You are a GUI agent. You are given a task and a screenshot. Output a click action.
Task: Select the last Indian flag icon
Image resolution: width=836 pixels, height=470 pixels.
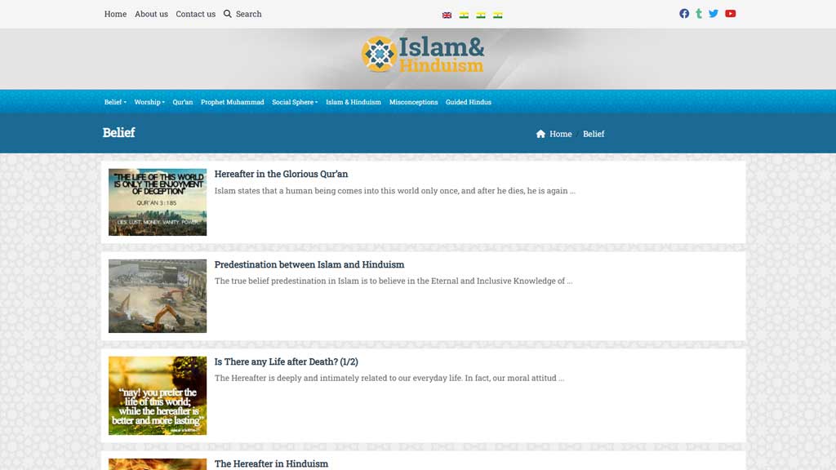497,14
